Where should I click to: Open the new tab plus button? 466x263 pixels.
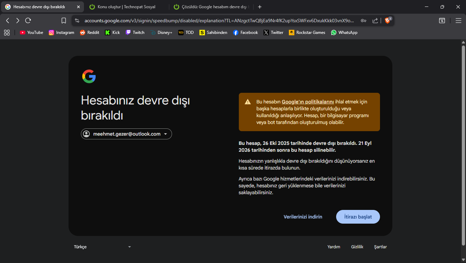259,7
